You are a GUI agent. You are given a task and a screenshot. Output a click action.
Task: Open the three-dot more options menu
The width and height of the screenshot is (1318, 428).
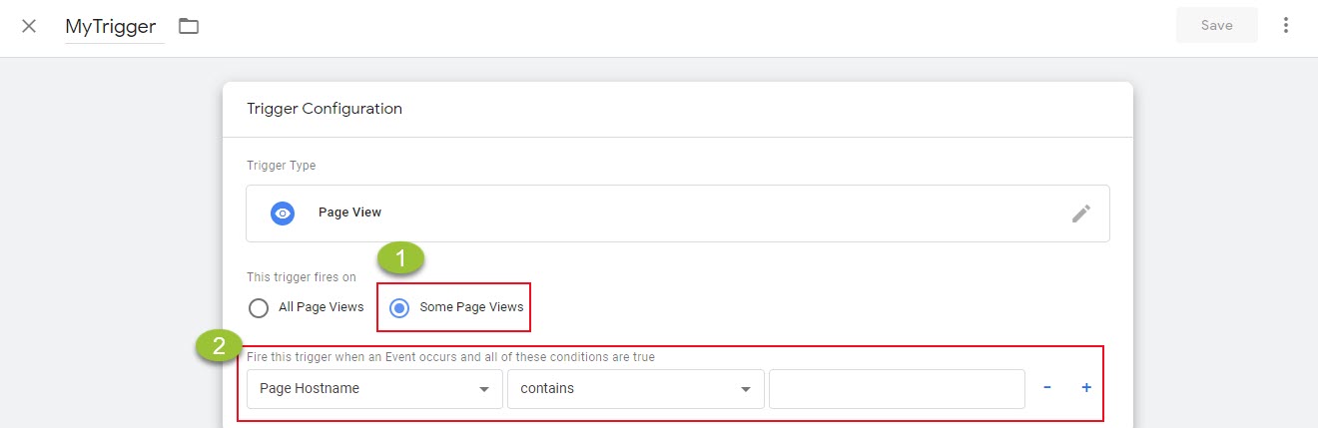coord(1286,26)
